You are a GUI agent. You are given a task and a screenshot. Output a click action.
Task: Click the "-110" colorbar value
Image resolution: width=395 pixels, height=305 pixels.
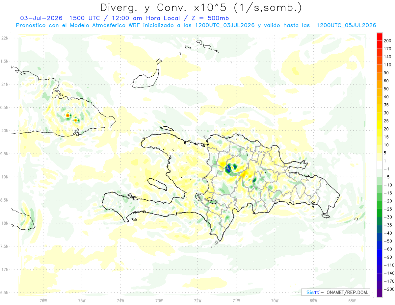point(388,265)
